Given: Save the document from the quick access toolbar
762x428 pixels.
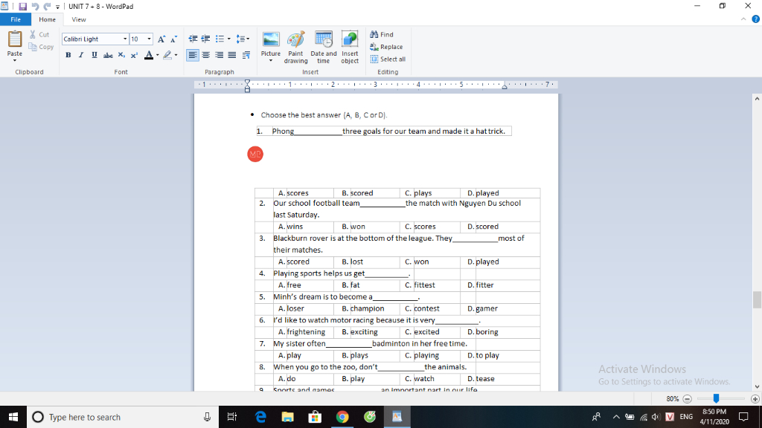Looking at the screenshot, I should [x=23, y=6].
